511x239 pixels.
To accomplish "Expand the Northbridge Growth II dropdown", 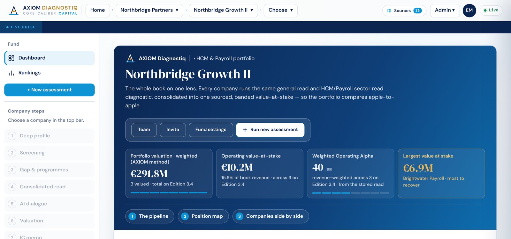I will pyautogui.click(x=223, y=10).
